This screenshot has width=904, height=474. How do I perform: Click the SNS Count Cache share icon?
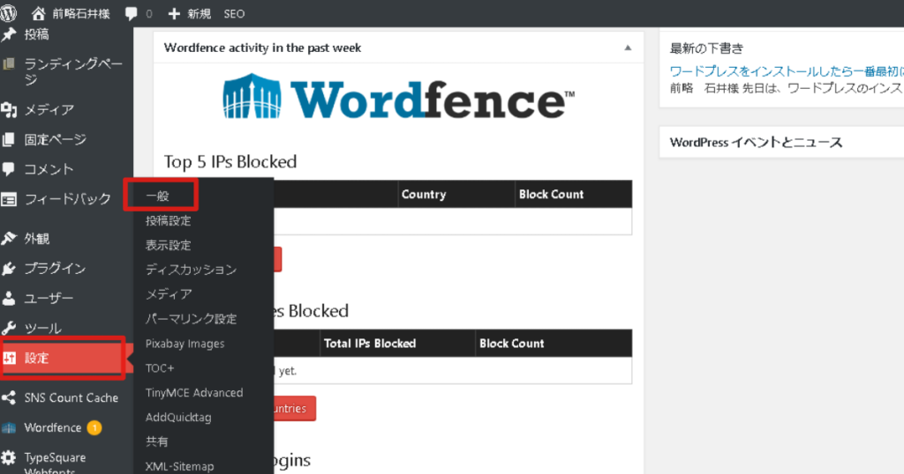9,397
